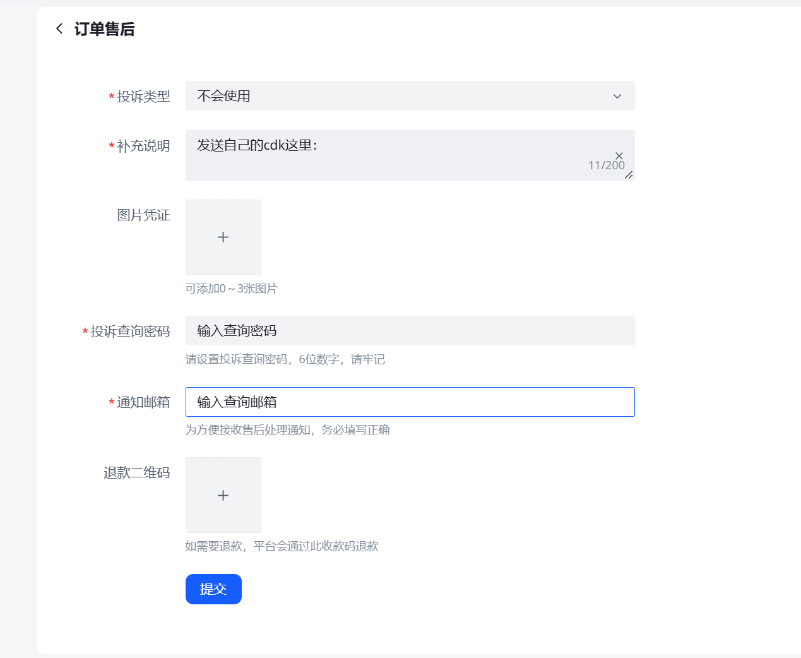
Task: Clear the 补充说明 text with the X icon
Action: [619, 155]
